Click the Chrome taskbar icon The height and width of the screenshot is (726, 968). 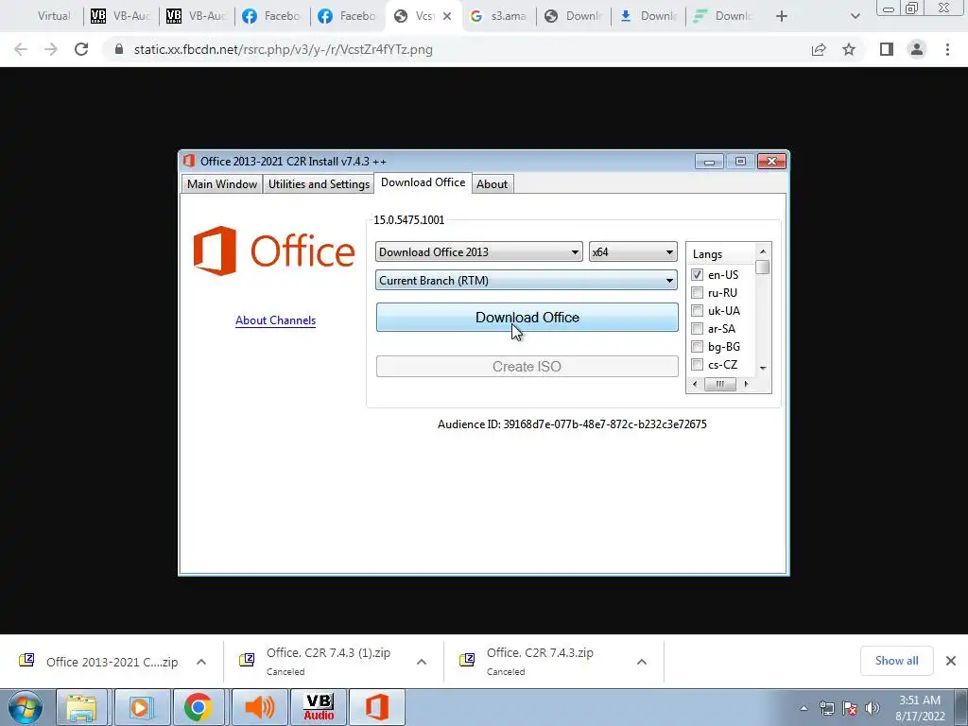pos(198,707)
